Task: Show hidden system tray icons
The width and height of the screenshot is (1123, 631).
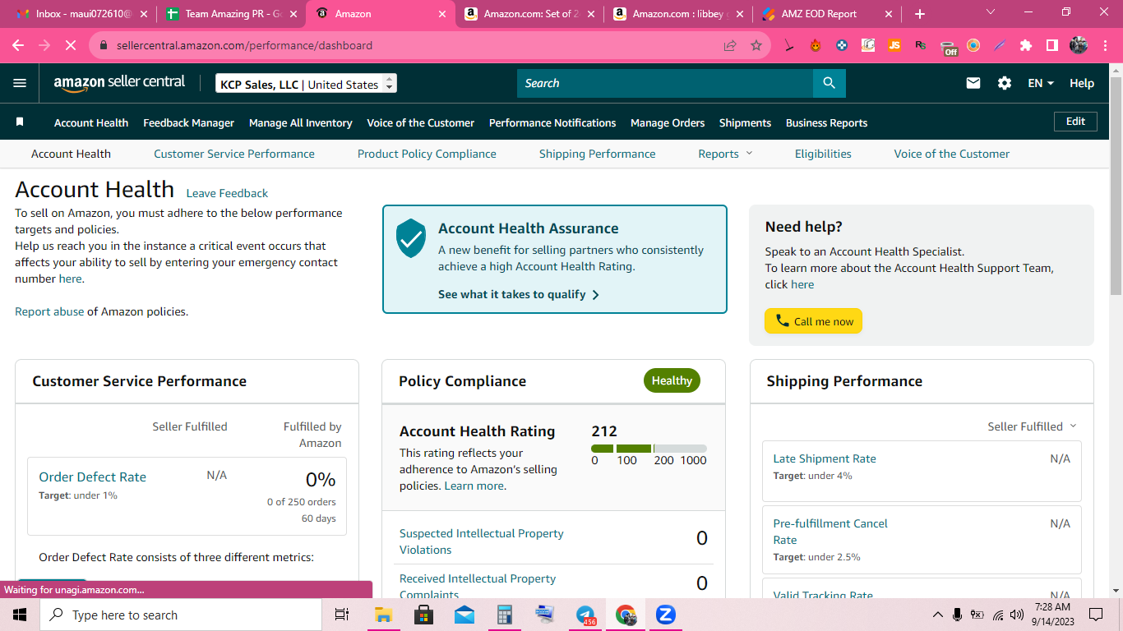Action: tap(937, 615)
